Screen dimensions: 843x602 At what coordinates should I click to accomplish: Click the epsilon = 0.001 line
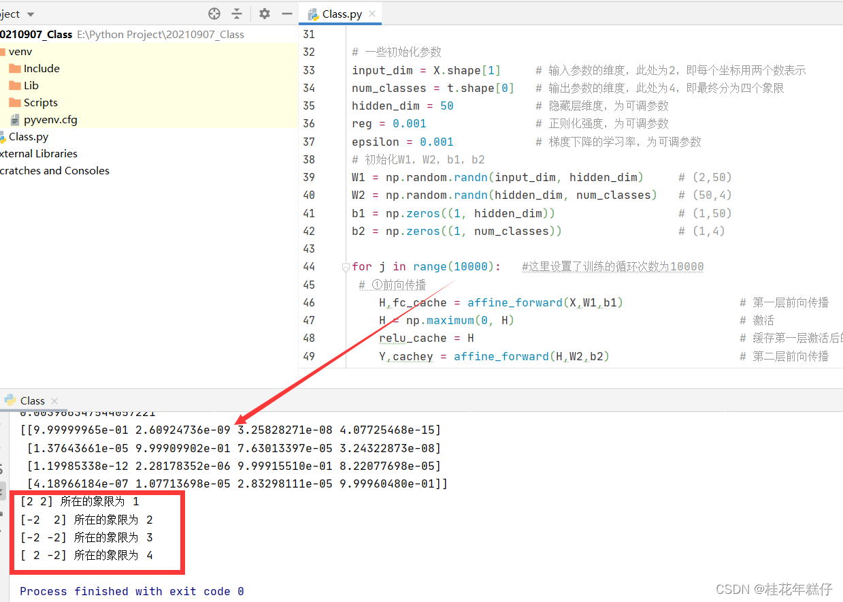[x=403, y=142]
